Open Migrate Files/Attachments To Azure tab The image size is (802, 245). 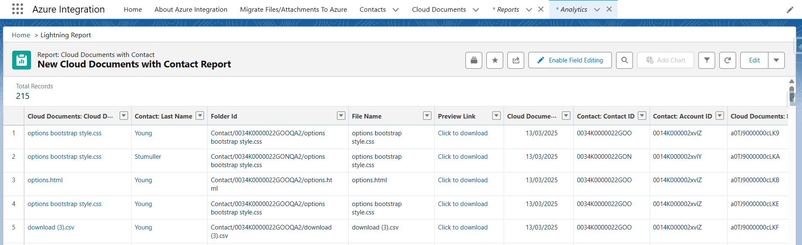click(293, 9)
